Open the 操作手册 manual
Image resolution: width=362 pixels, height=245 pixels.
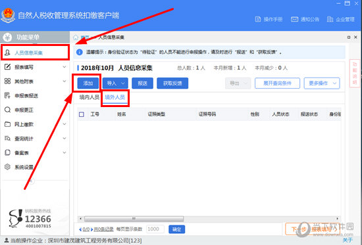269,19
